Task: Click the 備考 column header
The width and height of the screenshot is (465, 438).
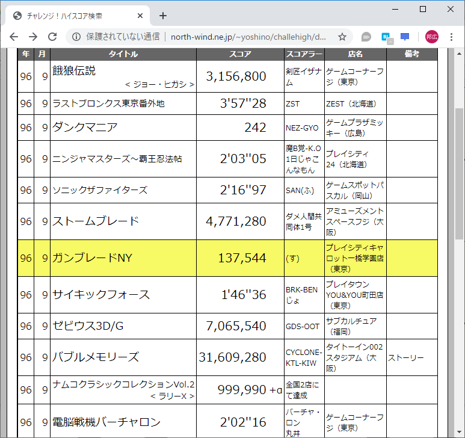Action: 412,54
